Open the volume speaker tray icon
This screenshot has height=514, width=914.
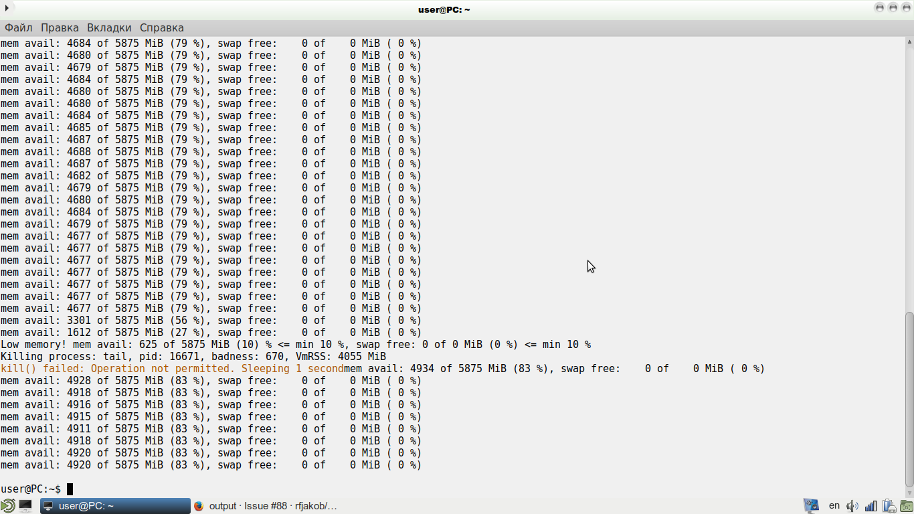(x=852, y=506)
